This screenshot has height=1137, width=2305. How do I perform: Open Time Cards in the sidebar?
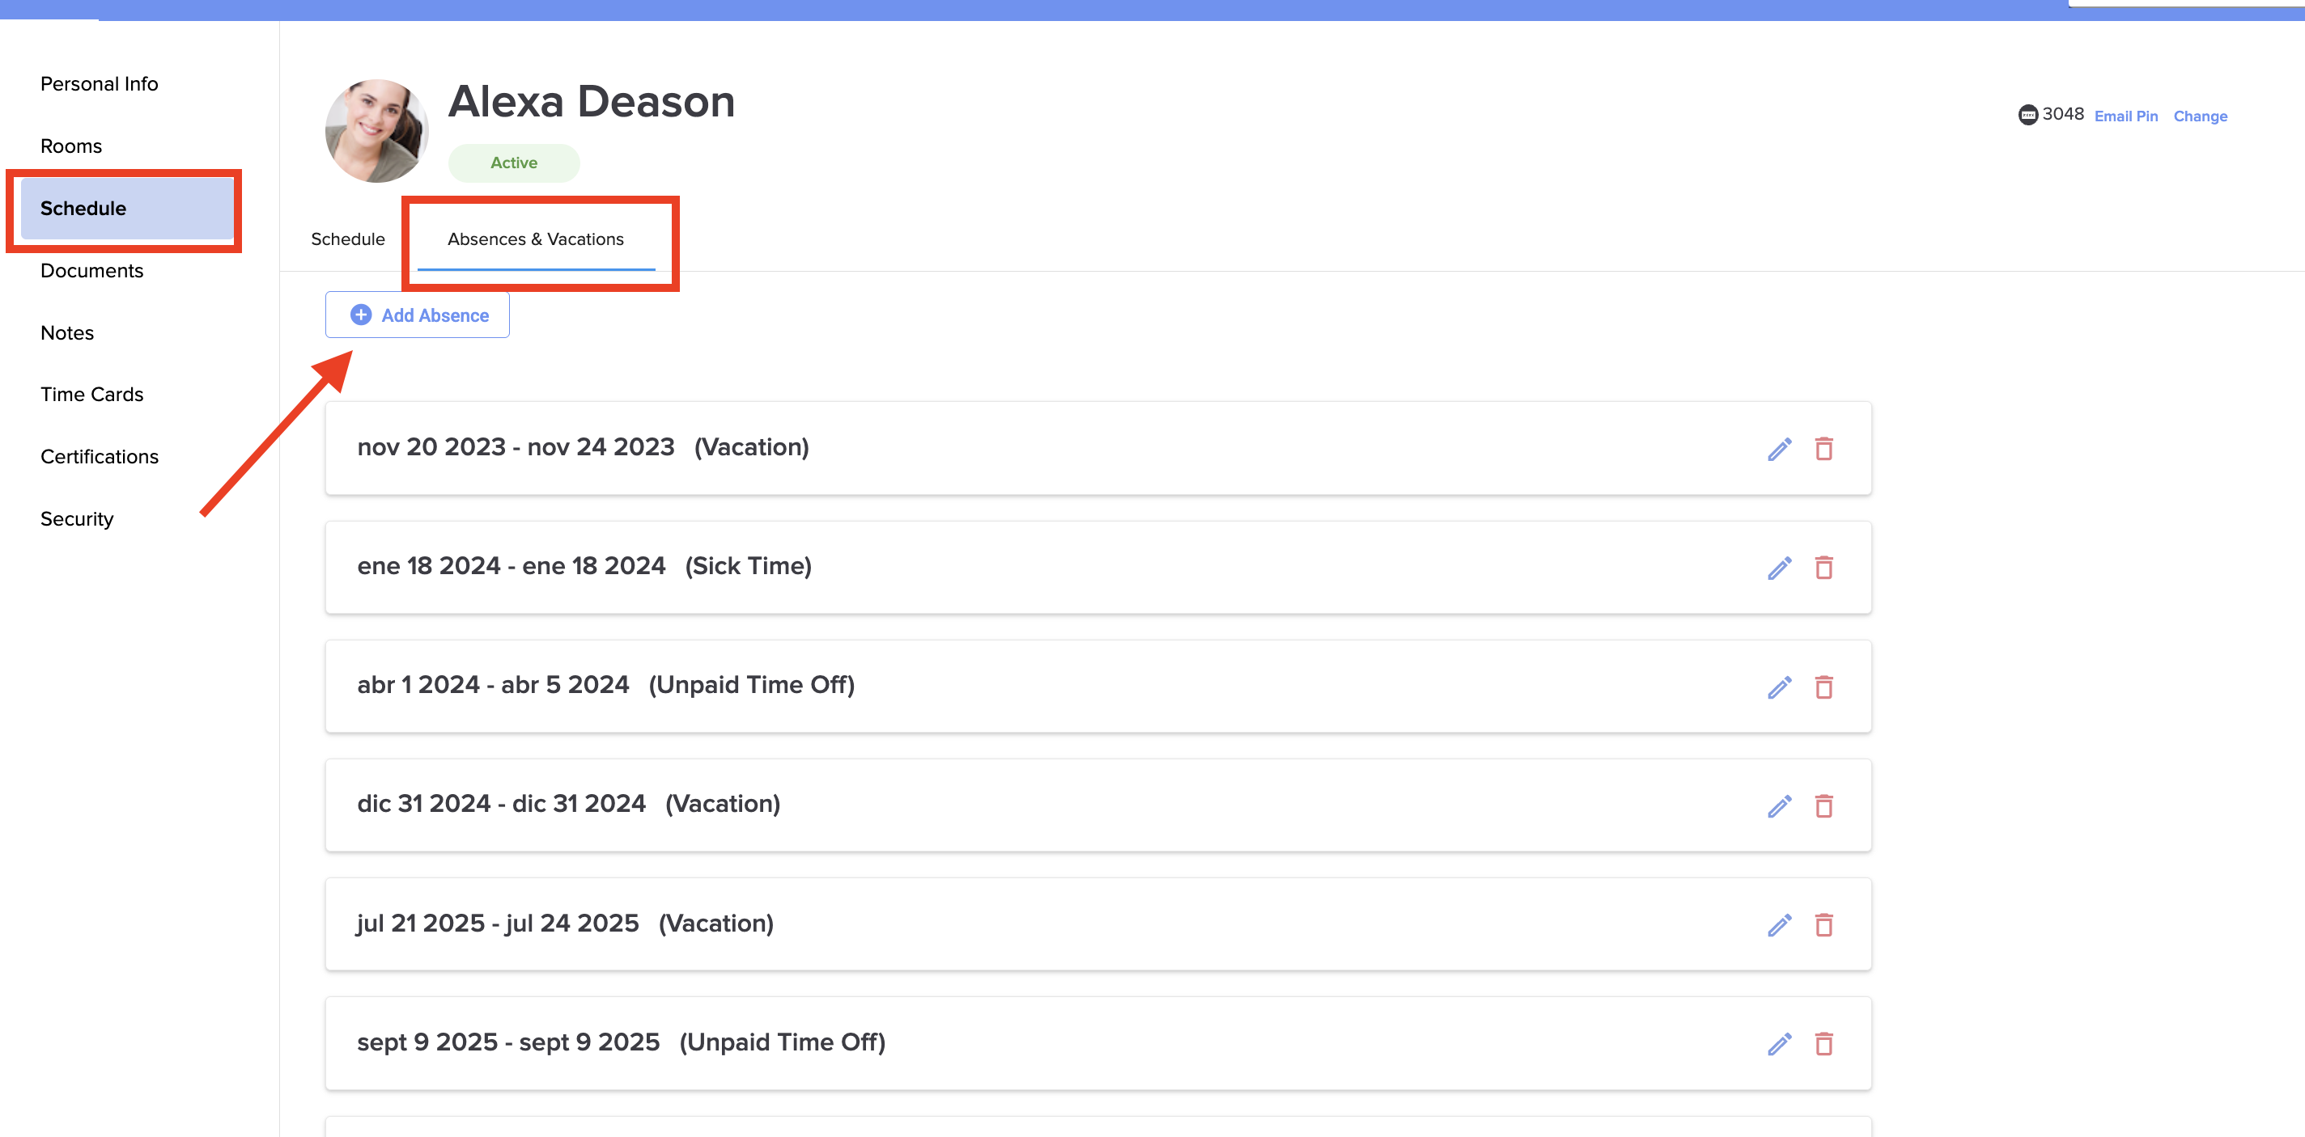92,394
